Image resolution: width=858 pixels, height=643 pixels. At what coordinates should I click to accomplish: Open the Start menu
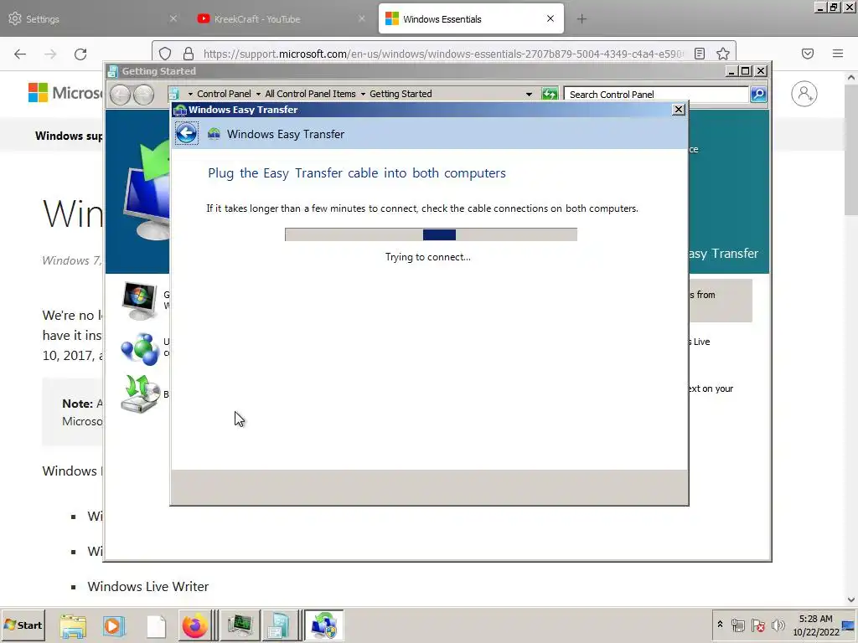click(23, 625)
